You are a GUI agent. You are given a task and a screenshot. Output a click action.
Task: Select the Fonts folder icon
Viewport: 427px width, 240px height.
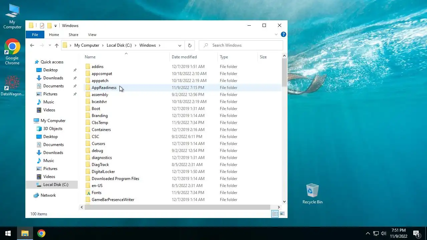[x=88, y=193]
